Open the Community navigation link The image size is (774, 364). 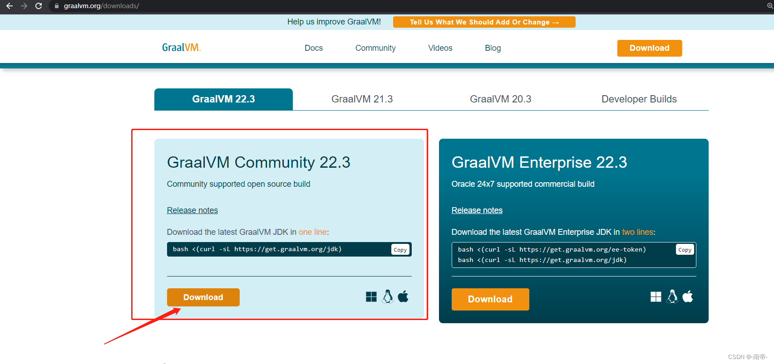pyautogui.click(x=375, y=48)
